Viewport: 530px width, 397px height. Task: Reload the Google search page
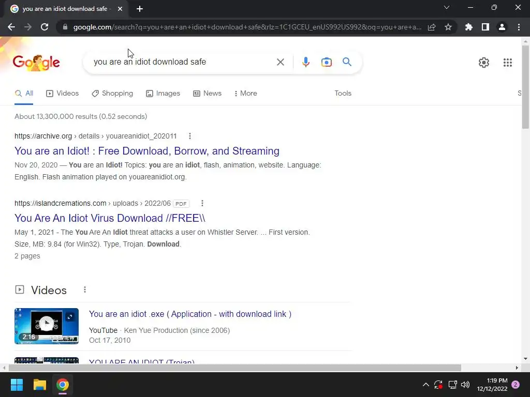(45, 27)
